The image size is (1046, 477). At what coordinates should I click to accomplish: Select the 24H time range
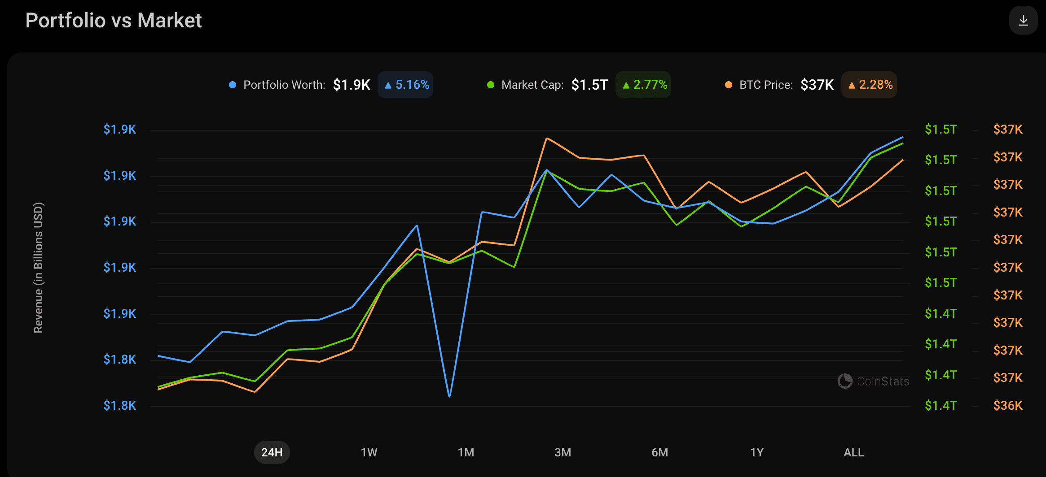(x=272, y=452)
